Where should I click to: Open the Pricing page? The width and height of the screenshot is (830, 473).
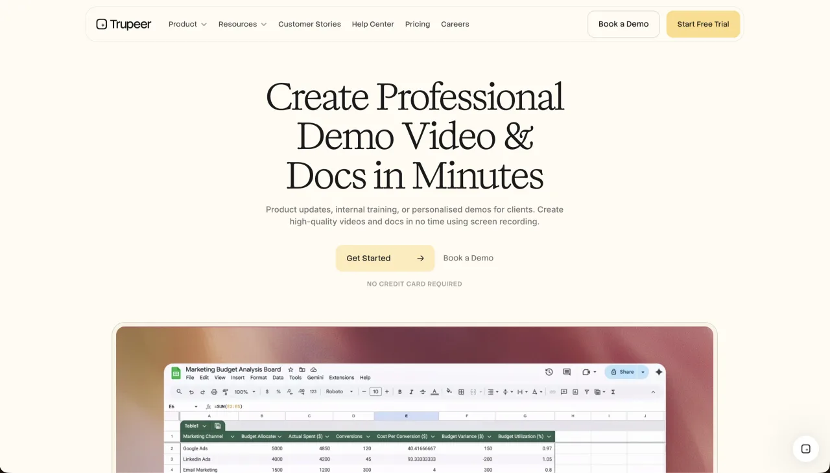pyautogui.click(x=418, y=24)
